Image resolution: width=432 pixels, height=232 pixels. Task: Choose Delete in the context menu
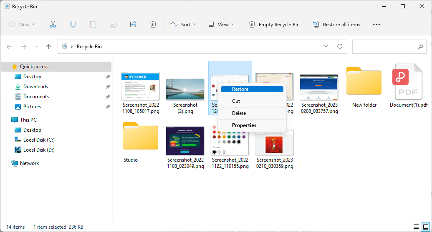239,113
